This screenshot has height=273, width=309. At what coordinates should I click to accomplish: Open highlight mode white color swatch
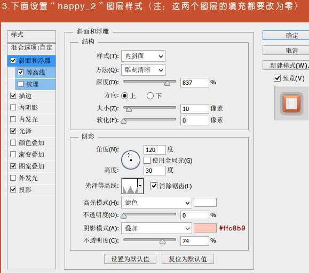[x=205, y=202]
